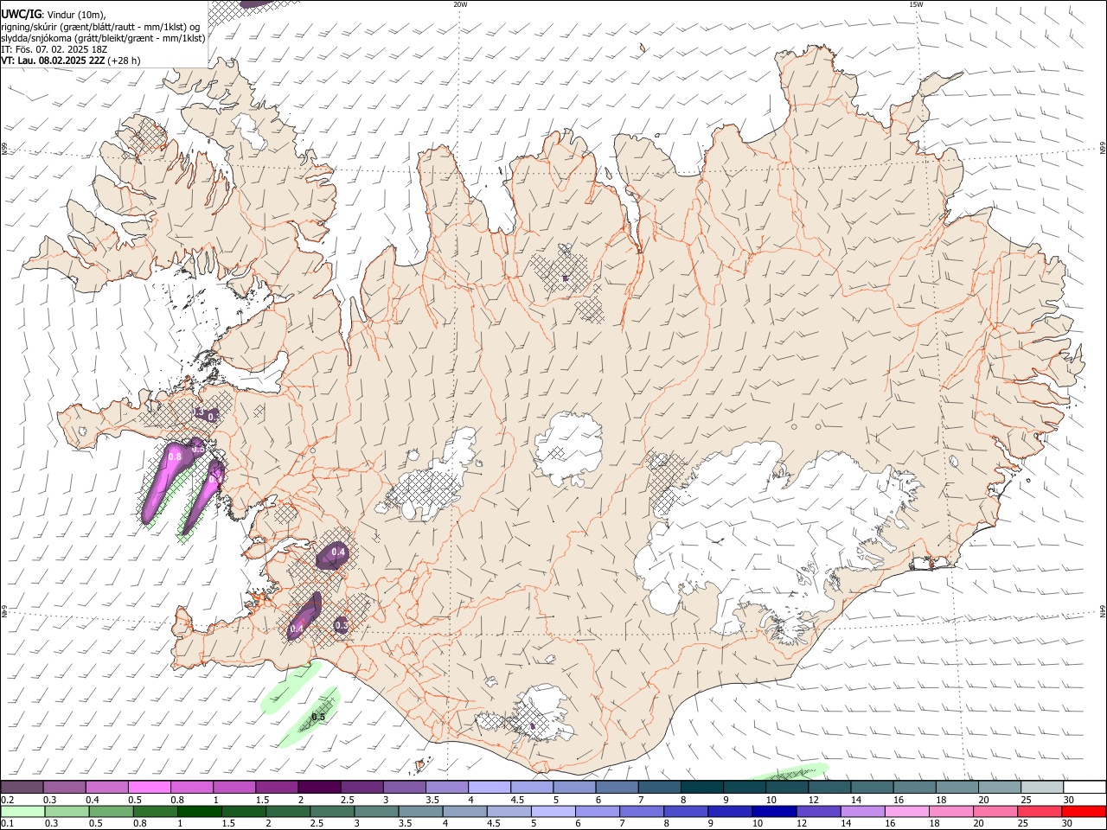Pick darkest purple upper swatch between 2 and 2.5
Image resolution: width=1107 pixels, height=830 pixels.
[319, 787]
